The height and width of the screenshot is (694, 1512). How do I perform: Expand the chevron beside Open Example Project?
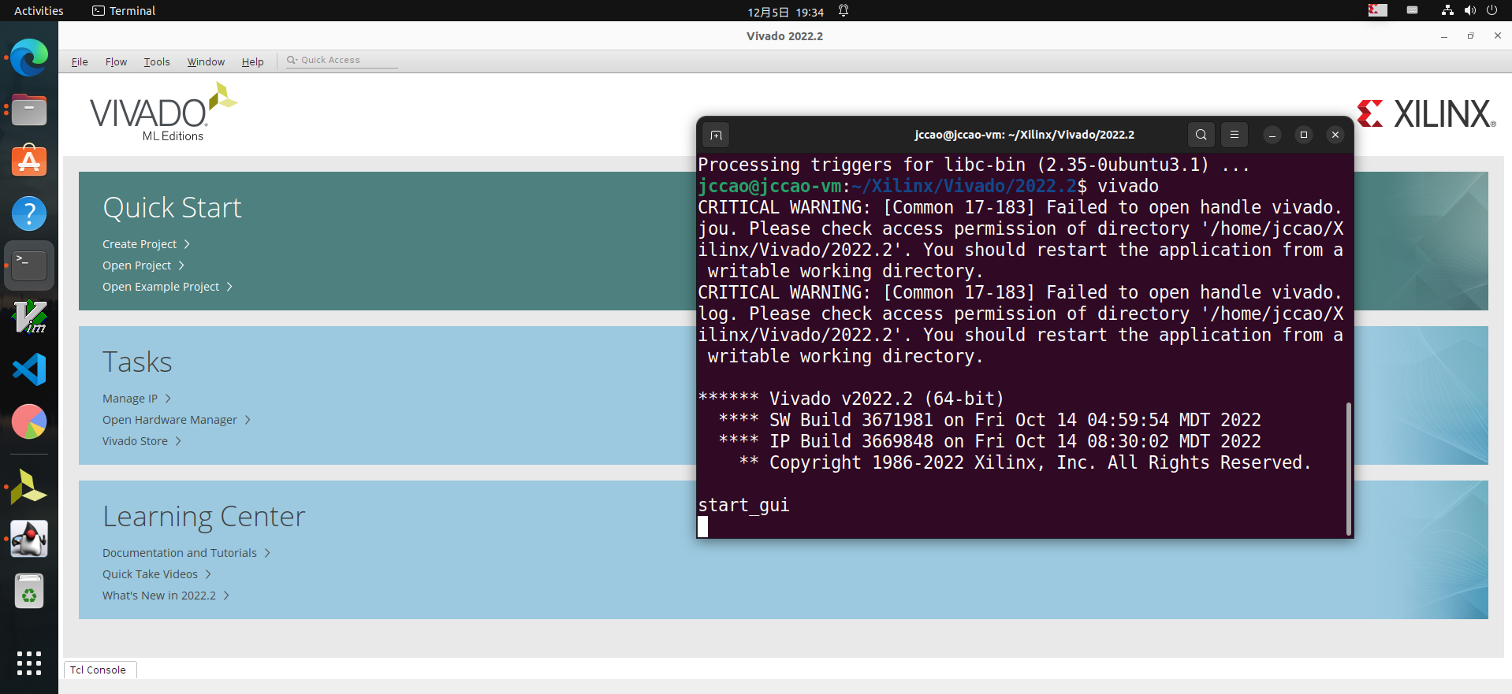click(x=229, y=287)
